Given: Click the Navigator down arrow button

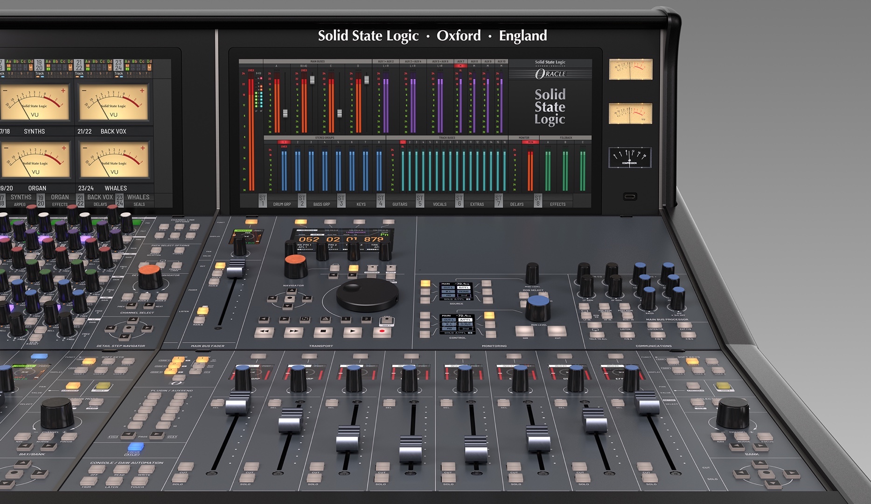Looking at the screenshot, I should 289,306.
